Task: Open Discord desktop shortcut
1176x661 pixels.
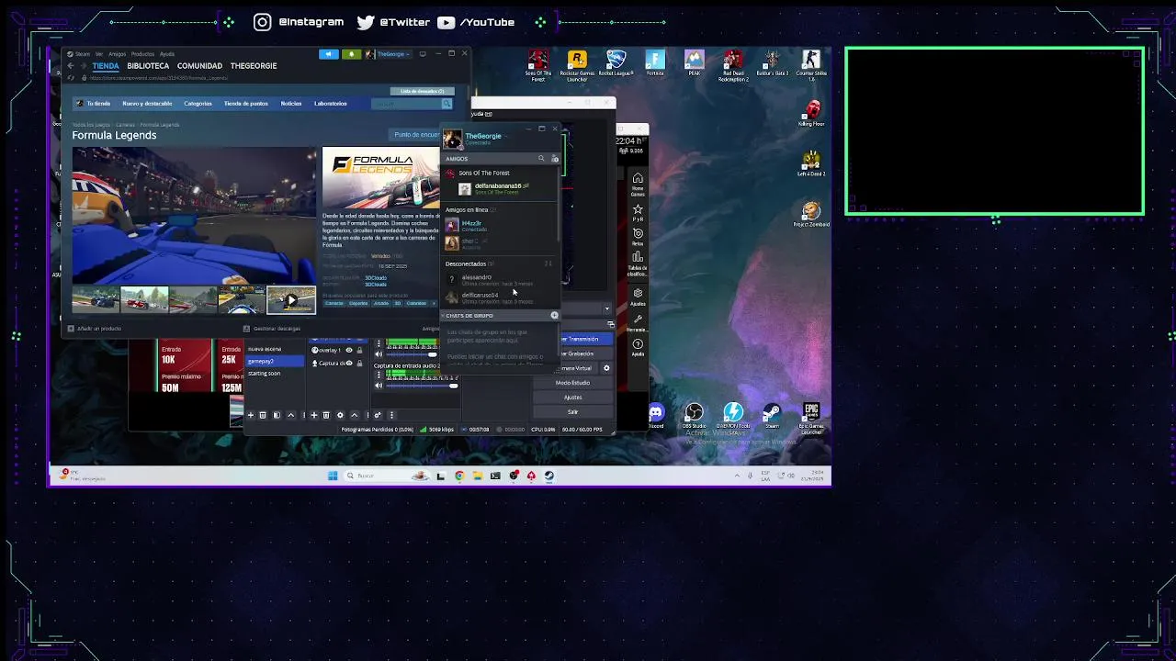Action: (655, 416)
